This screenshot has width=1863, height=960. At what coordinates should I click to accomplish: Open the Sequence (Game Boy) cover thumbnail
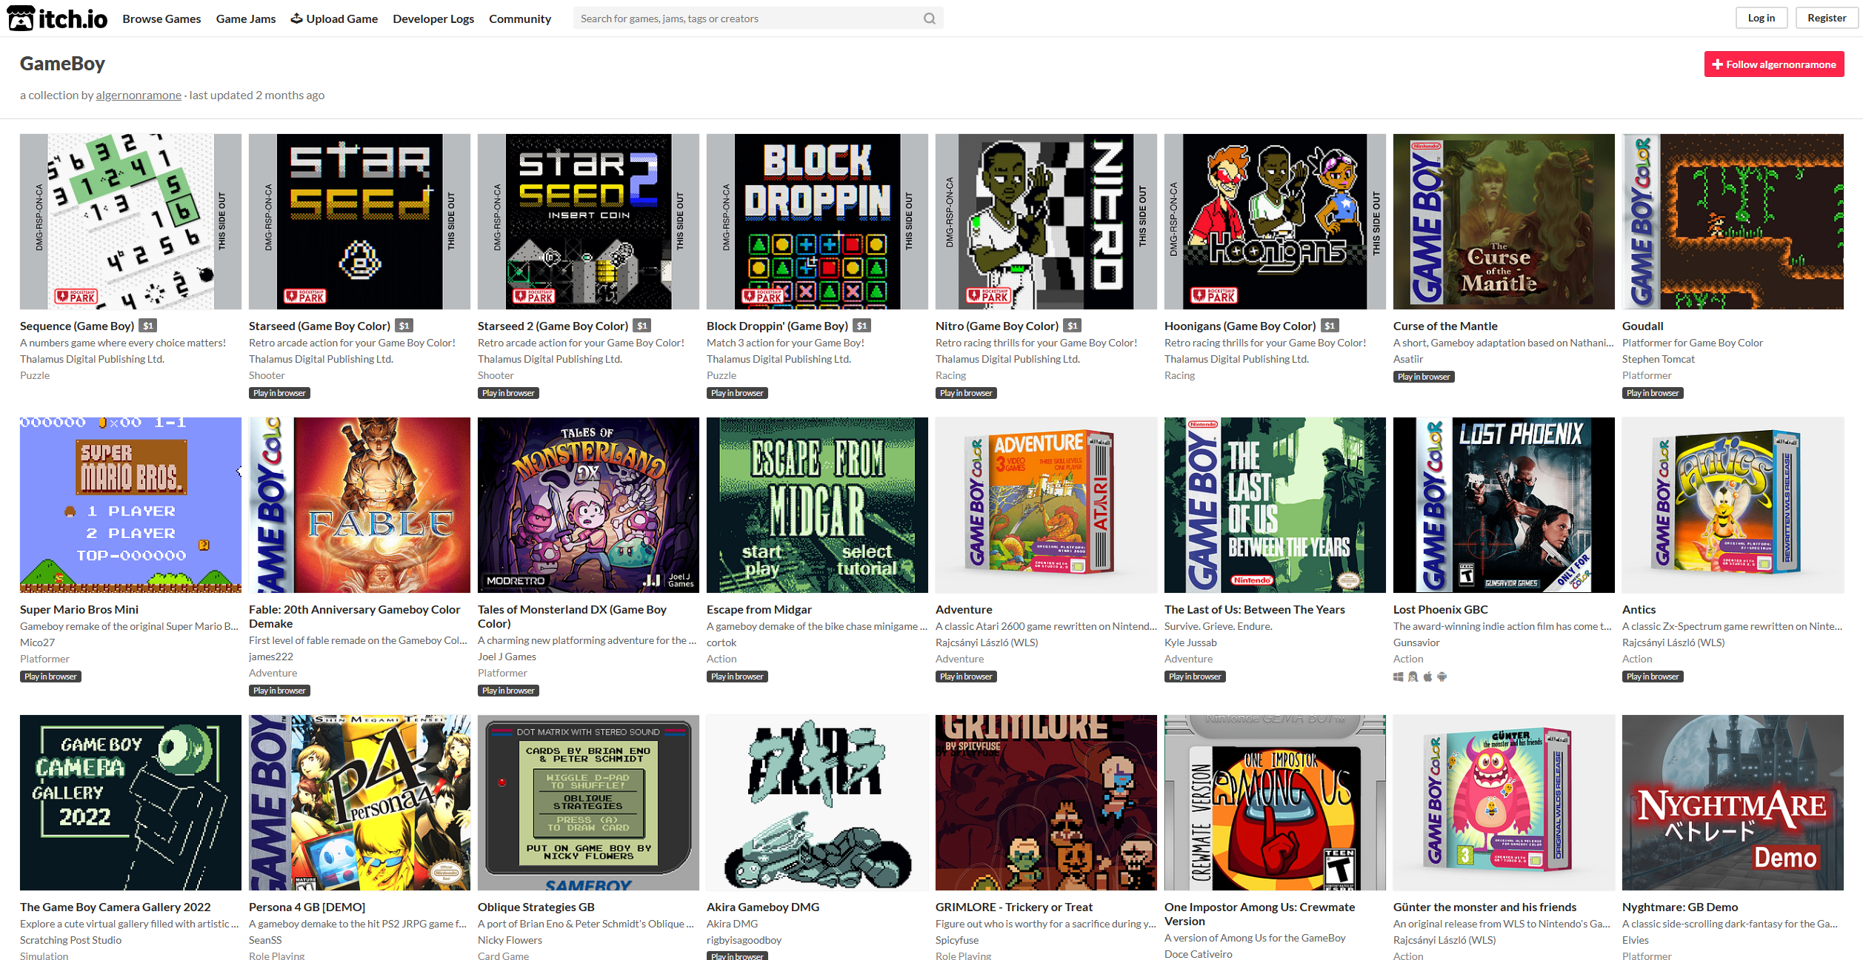(130, 221)
